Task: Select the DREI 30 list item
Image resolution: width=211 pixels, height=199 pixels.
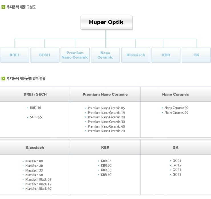Action: coord(35,108)
